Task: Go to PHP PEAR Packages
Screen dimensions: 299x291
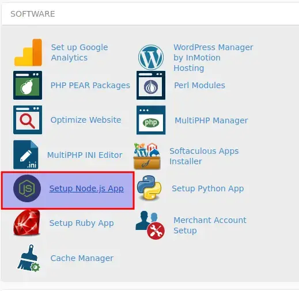Action: coord(90,85)
